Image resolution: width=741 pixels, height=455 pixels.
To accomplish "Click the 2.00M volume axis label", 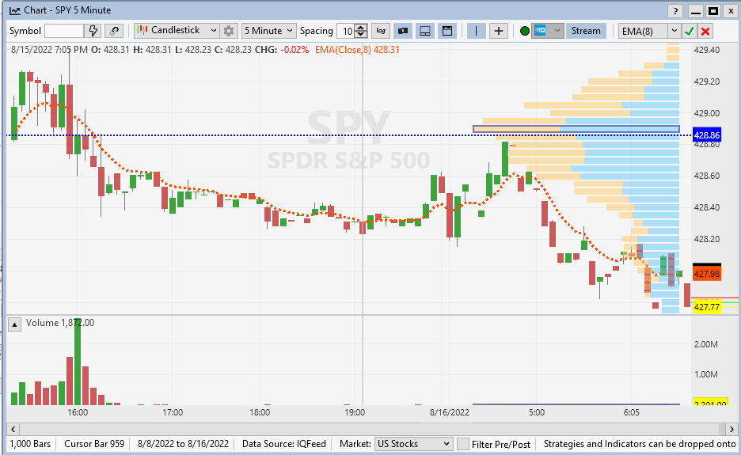I will coord(706,344).
